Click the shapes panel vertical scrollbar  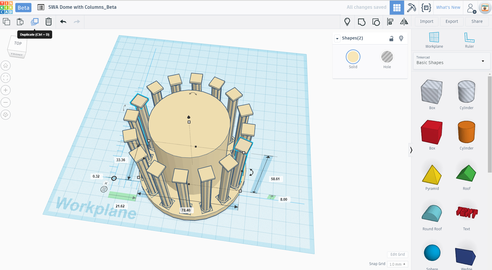pyautogui.click(x=490, y=125)
